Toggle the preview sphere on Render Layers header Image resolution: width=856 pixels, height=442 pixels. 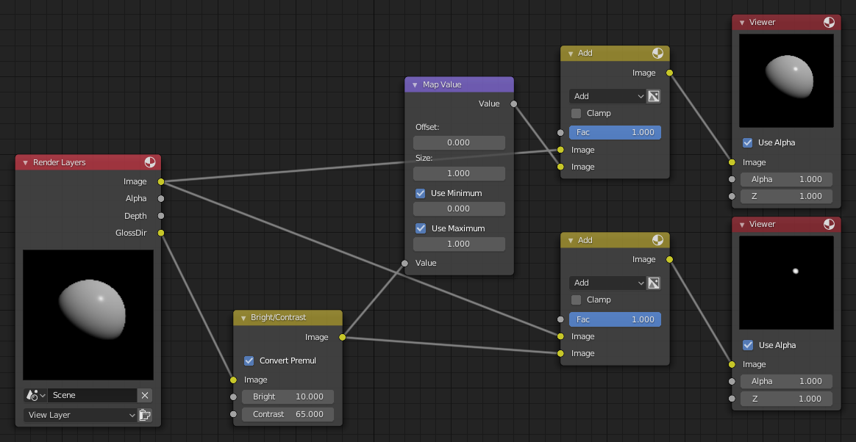[151, 162]
